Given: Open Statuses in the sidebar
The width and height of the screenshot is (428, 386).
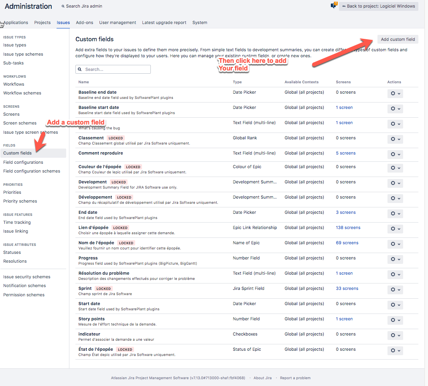Looking at the screenshot, I should click(12, 253).
